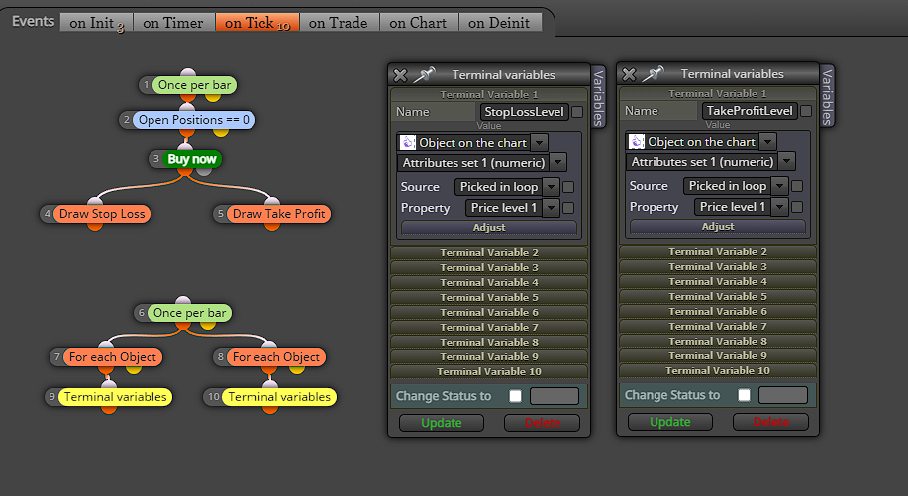
Task: Collapse Terminal Variable 1 in StopLossLevel panel
Action: pos(489,94)
